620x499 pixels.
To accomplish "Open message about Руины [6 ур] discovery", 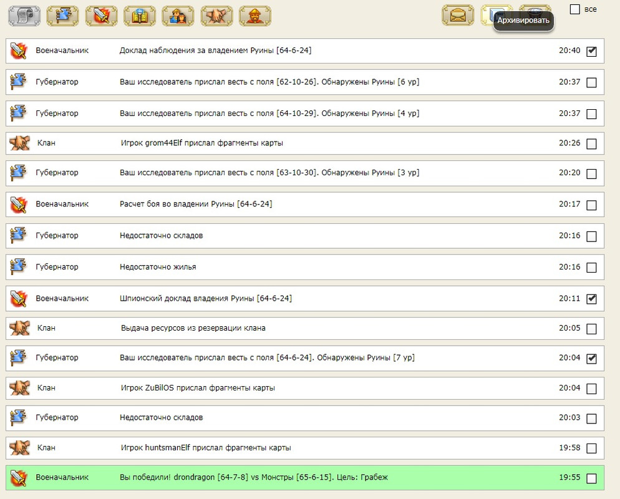I will pyautogui.click(x=269, y=82).
